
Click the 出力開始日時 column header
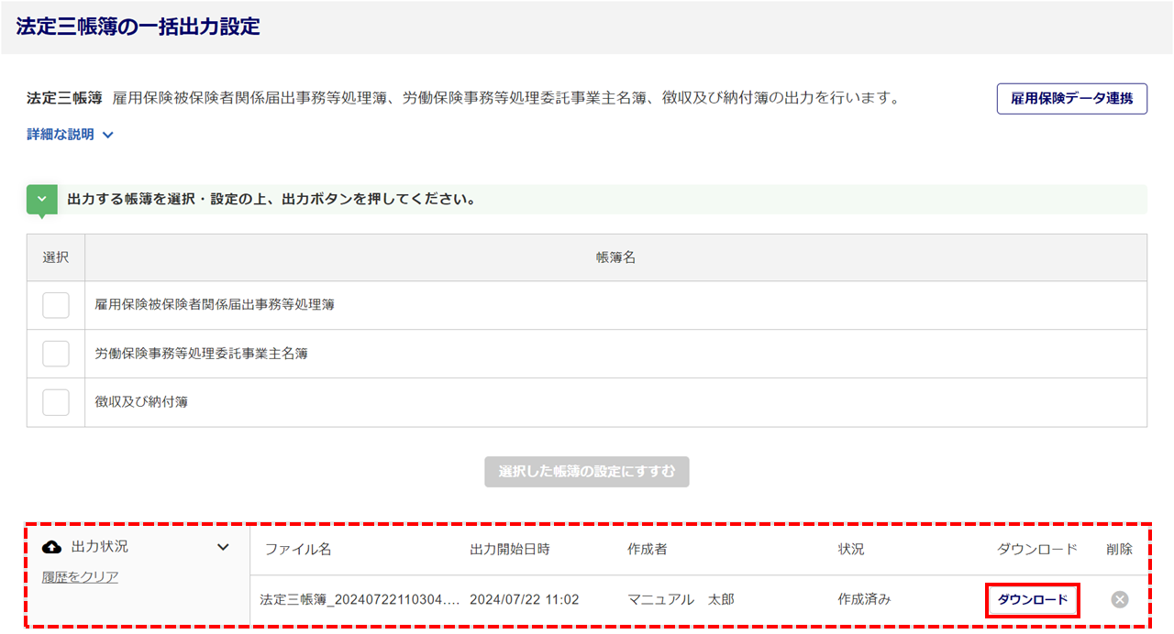coord(510,550)
